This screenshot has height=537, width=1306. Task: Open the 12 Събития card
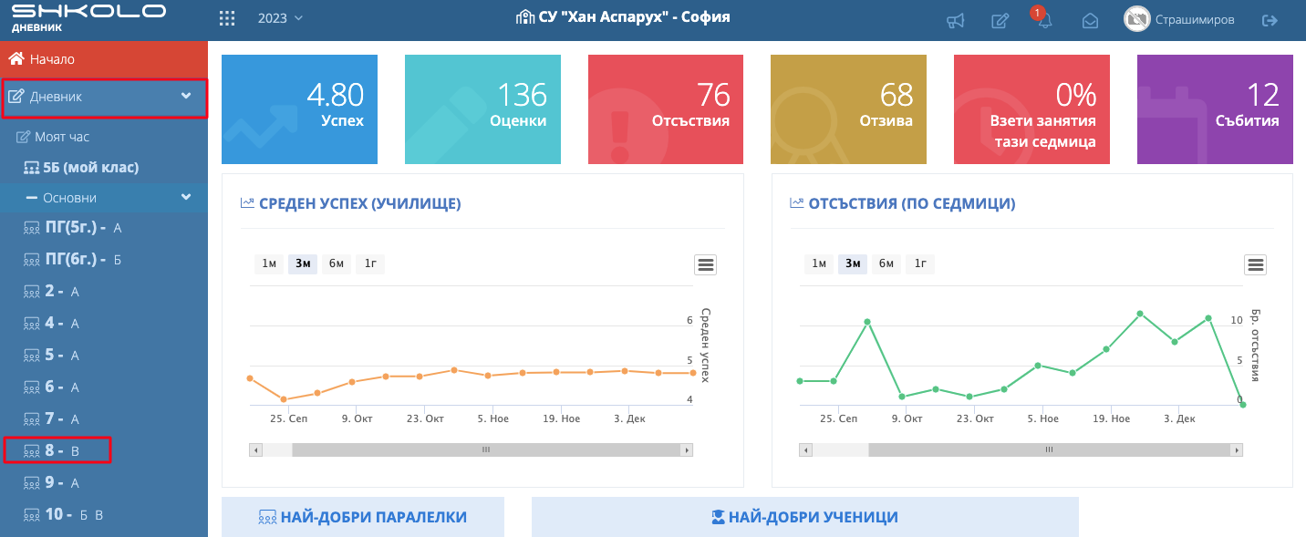[1215, 109]
